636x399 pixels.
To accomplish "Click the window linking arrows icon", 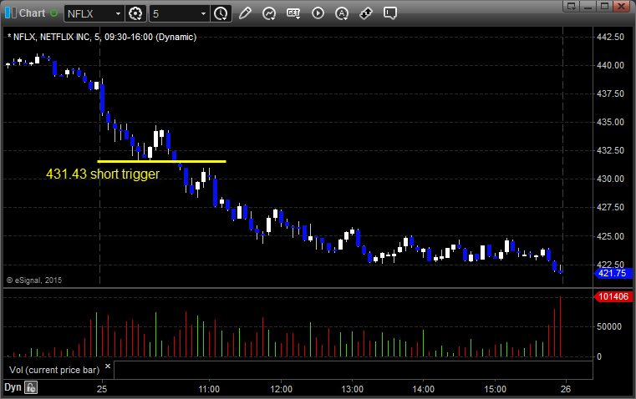I will 366,13.
